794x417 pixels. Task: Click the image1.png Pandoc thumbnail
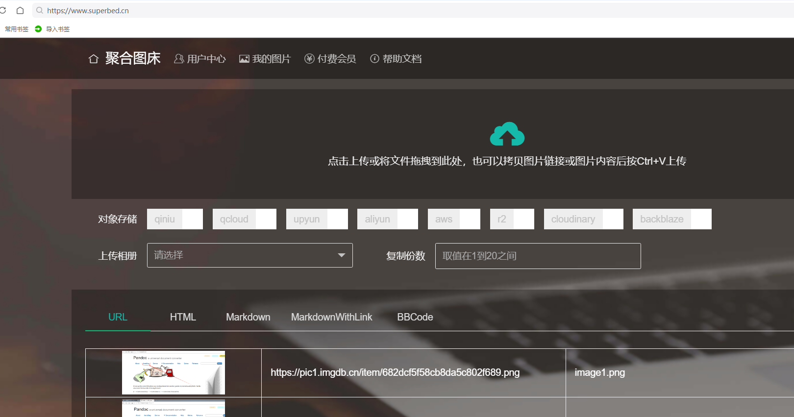pyautogui.click(x=174, y=372)
